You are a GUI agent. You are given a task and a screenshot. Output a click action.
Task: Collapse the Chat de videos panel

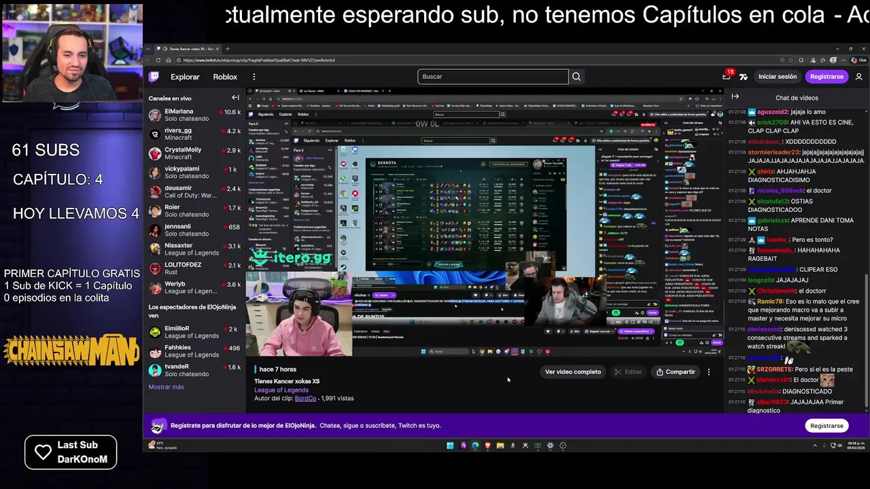735,97
